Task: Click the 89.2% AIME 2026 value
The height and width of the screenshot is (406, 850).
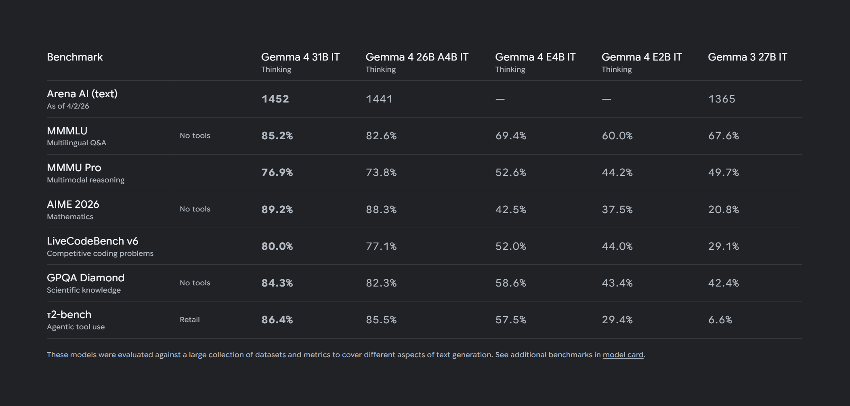Action: [277, 210]
